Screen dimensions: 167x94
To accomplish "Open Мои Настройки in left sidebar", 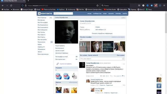I will pos(42,39).
